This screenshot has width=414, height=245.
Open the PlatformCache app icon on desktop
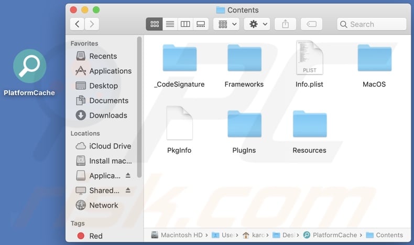click(x=29, y=66)
